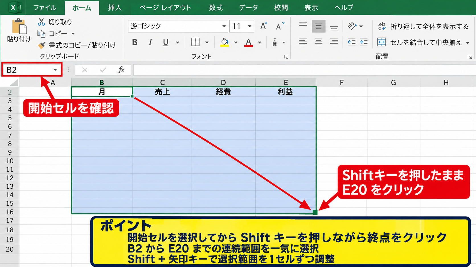Apply the red font color A icon
Viewport: 476px width, 267px height.
tap(249, 42)
